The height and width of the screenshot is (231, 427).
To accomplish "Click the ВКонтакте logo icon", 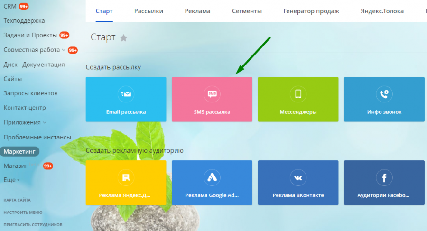I will tap(298, 177).
